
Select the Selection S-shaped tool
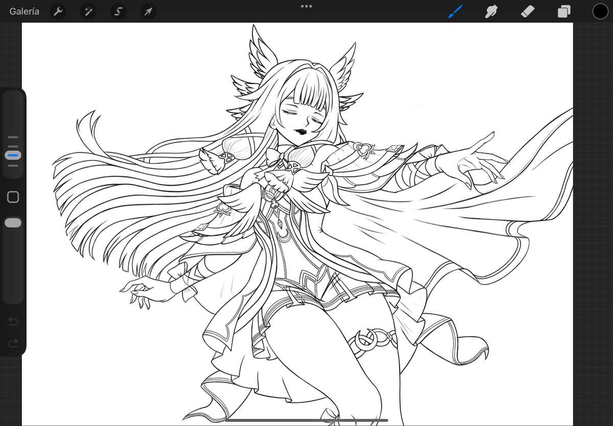coord(119,11)
